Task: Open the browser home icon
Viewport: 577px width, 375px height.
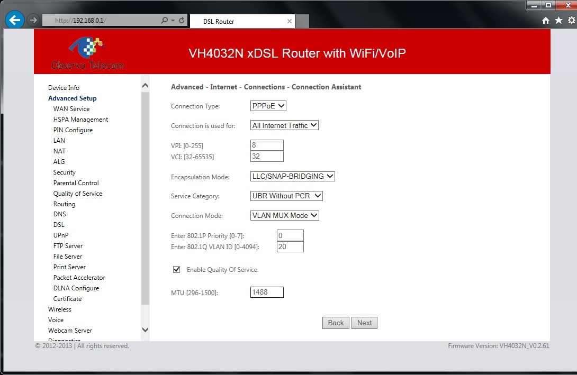Action: click(546, 21)
